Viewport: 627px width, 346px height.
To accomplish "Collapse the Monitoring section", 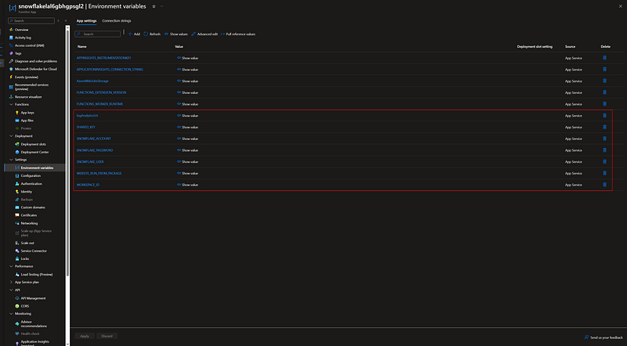I will coord(11,314).
